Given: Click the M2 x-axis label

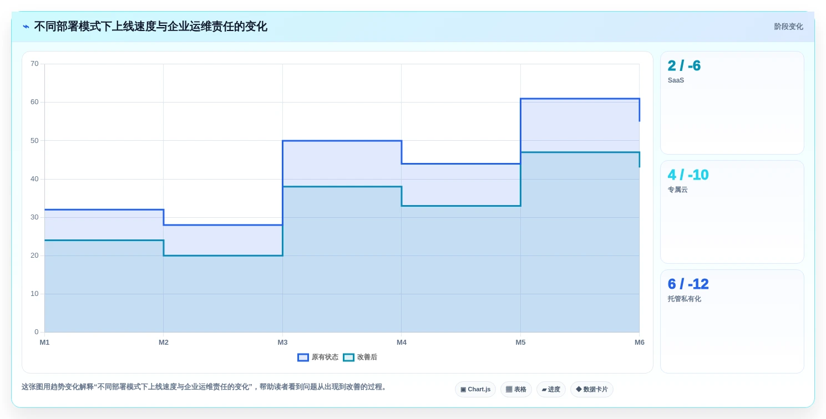Looking at the screenshot, I should (x=164, y=343).
